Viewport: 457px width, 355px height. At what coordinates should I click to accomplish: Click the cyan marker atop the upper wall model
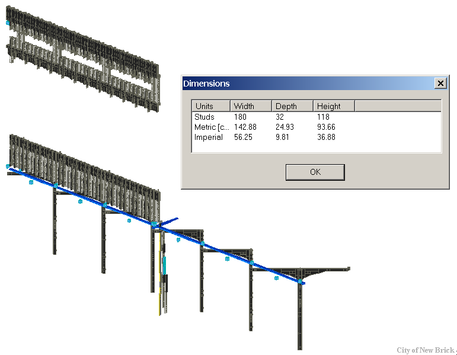pos(8,23)
